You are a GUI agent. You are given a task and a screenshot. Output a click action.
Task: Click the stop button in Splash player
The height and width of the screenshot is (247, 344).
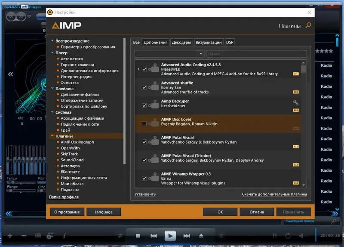[x=138, y=236]
